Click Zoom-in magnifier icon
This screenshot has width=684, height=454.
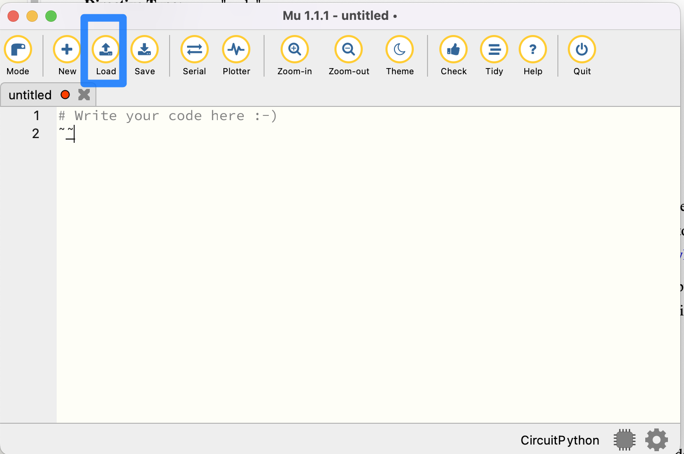(294, 50)
